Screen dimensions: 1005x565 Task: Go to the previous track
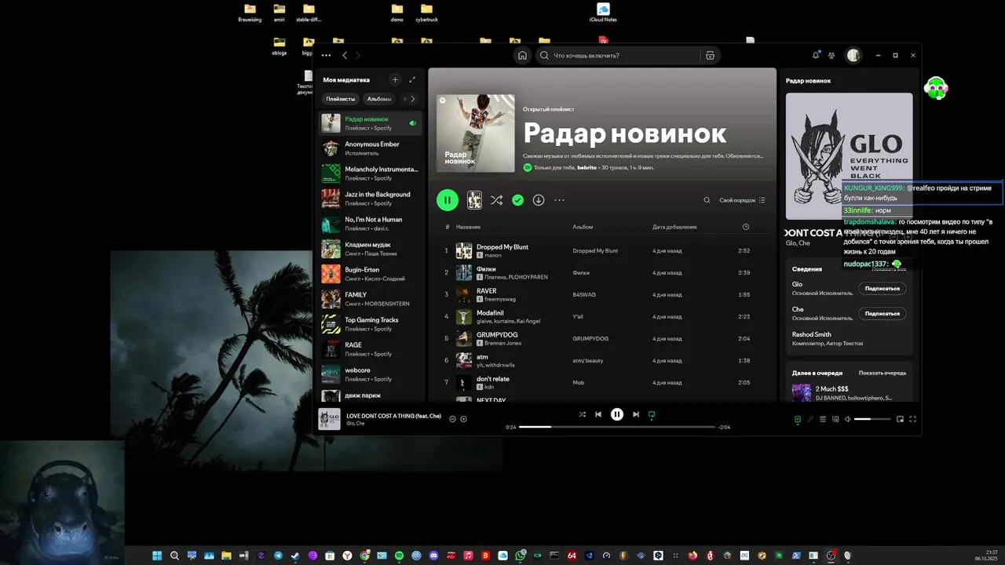(598, 414)
